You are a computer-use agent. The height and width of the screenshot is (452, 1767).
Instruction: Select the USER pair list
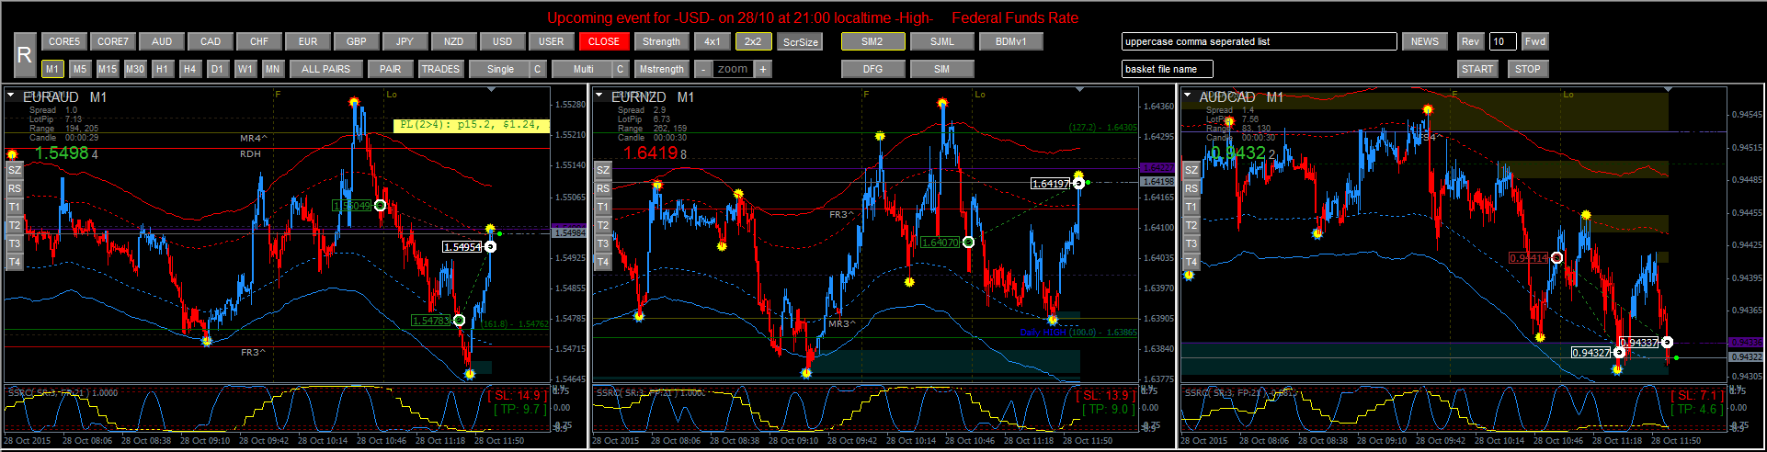[551, 41]
